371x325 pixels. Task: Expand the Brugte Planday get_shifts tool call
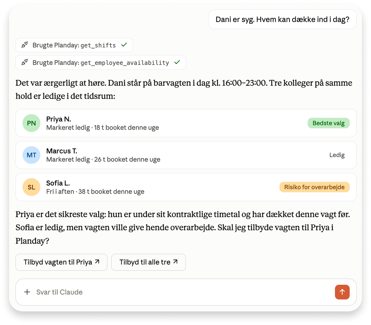tap(74, 45)
